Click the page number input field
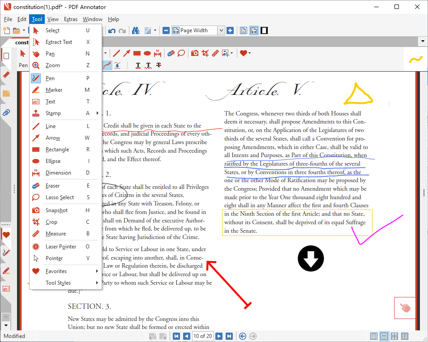The image size is (428, 342). point(203,336)
